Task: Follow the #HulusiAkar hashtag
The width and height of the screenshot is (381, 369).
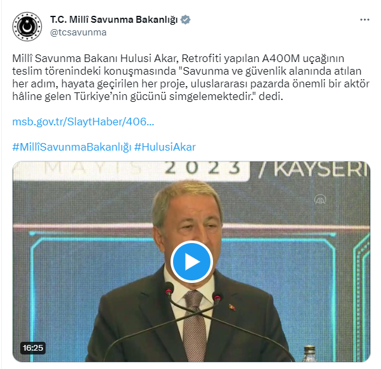Action: (165, 147)
